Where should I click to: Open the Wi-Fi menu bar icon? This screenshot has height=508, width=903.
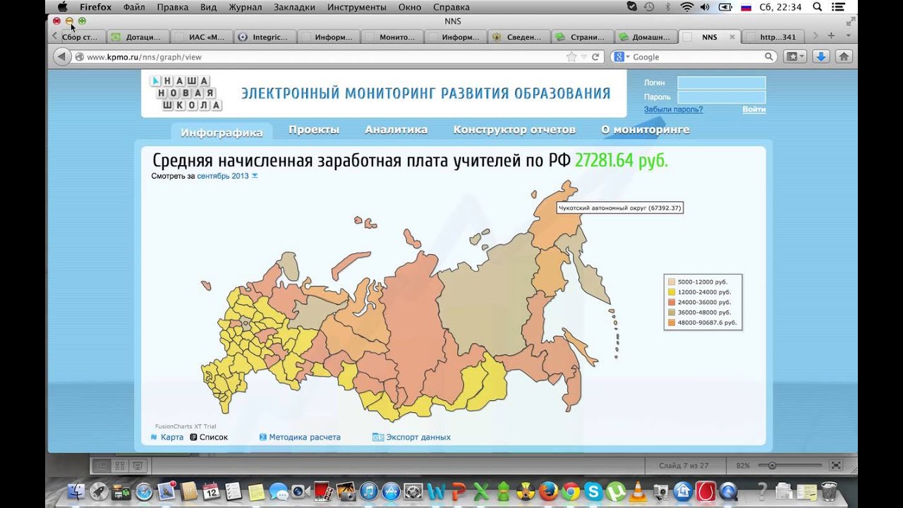click(x=686, y=7)
